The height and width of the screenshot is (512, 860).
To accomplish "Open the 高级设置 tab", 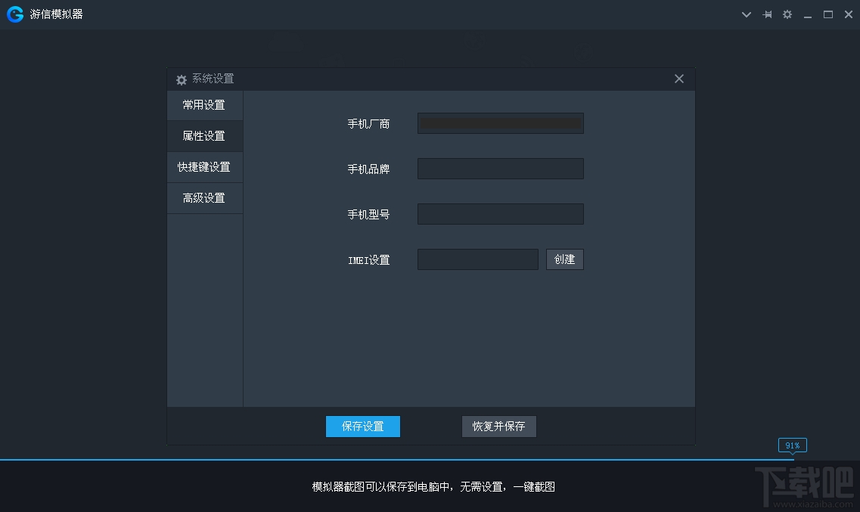I will point(204,197).
